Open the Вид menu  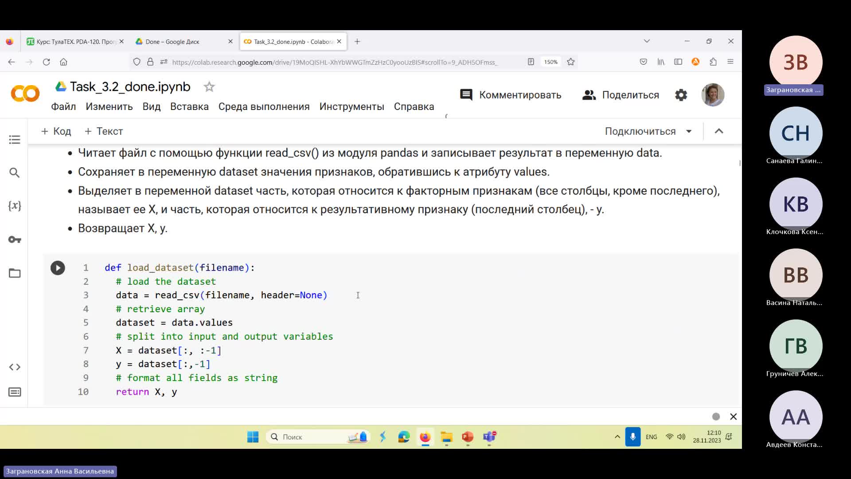[152, 106]
